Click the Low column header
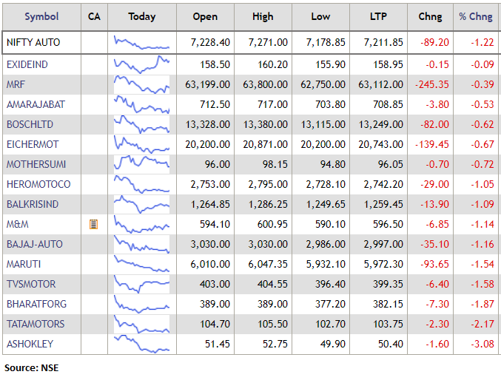Viewport: 501px width, 380px height. [320, 16]
